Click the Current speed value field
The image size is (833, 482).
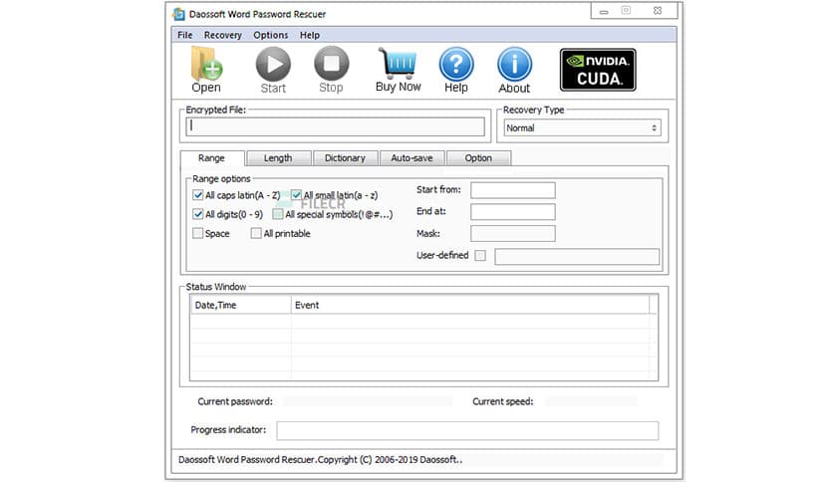pyautogui.click(x=591, y=402)
